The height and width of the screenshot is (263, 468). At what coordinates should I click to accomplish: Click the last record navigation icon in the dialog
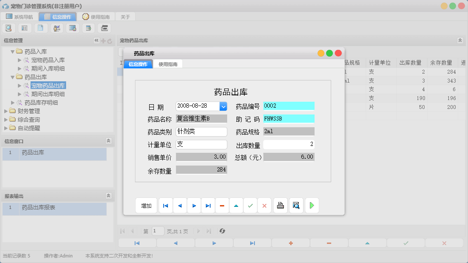[208, 205]
